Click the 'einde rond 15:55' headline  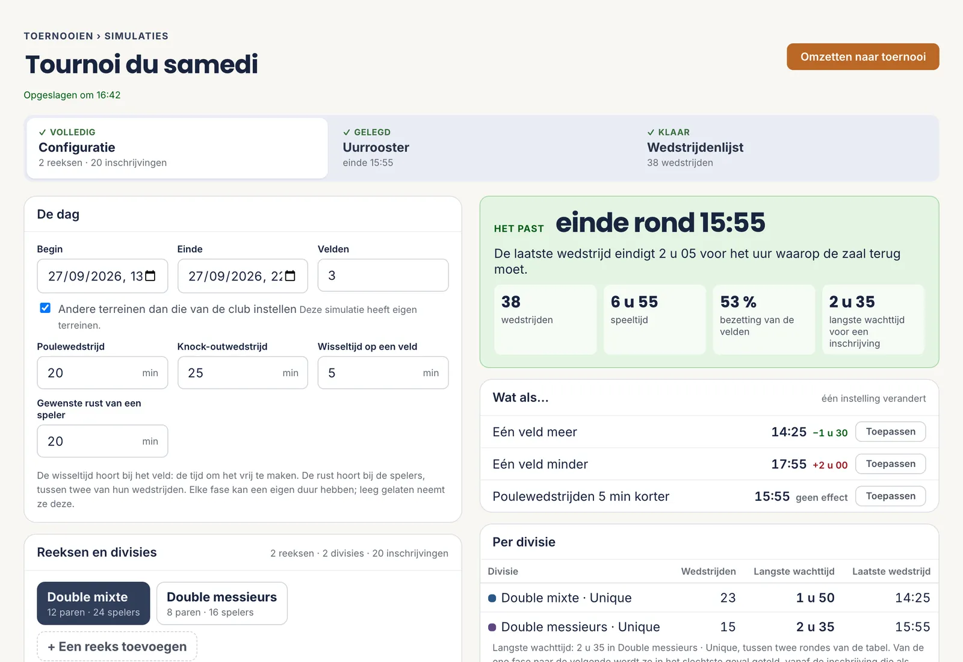point(660,223)
